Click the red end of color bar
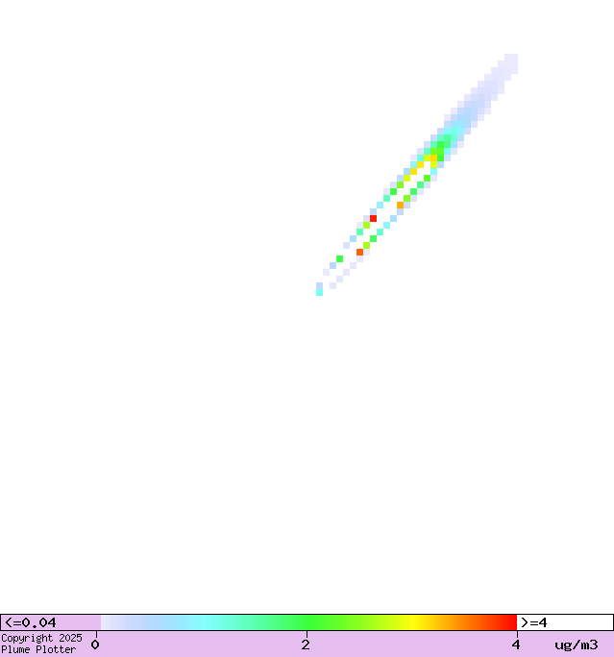This screenshot has width=614, height=657. tap(509, 622)
